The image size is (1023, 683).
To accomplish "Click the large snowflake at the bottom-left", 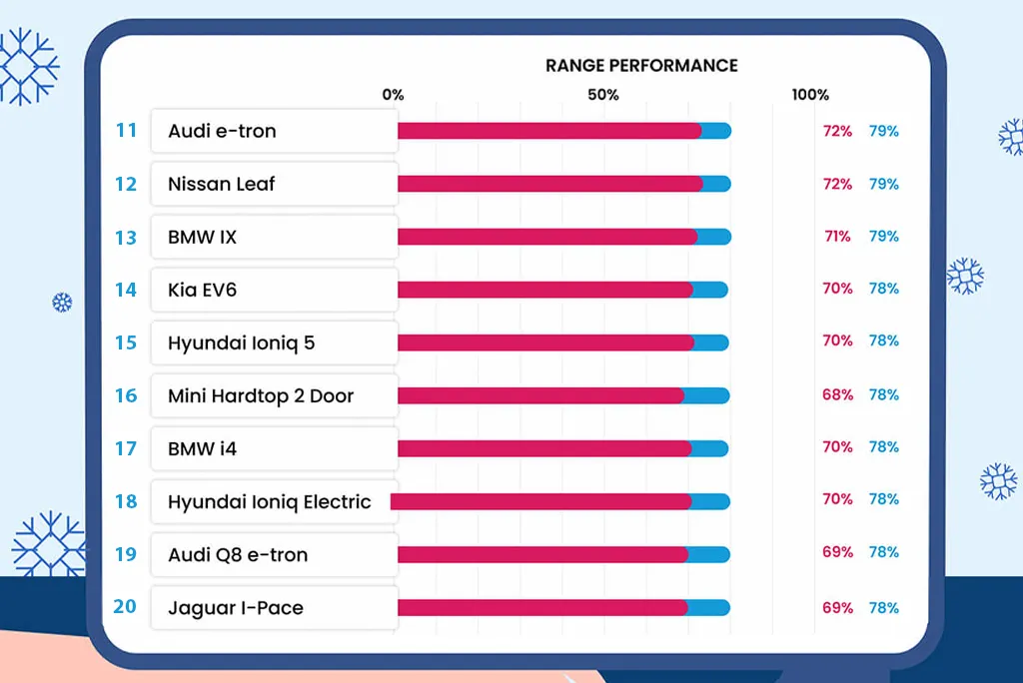I will pos(48,544).
